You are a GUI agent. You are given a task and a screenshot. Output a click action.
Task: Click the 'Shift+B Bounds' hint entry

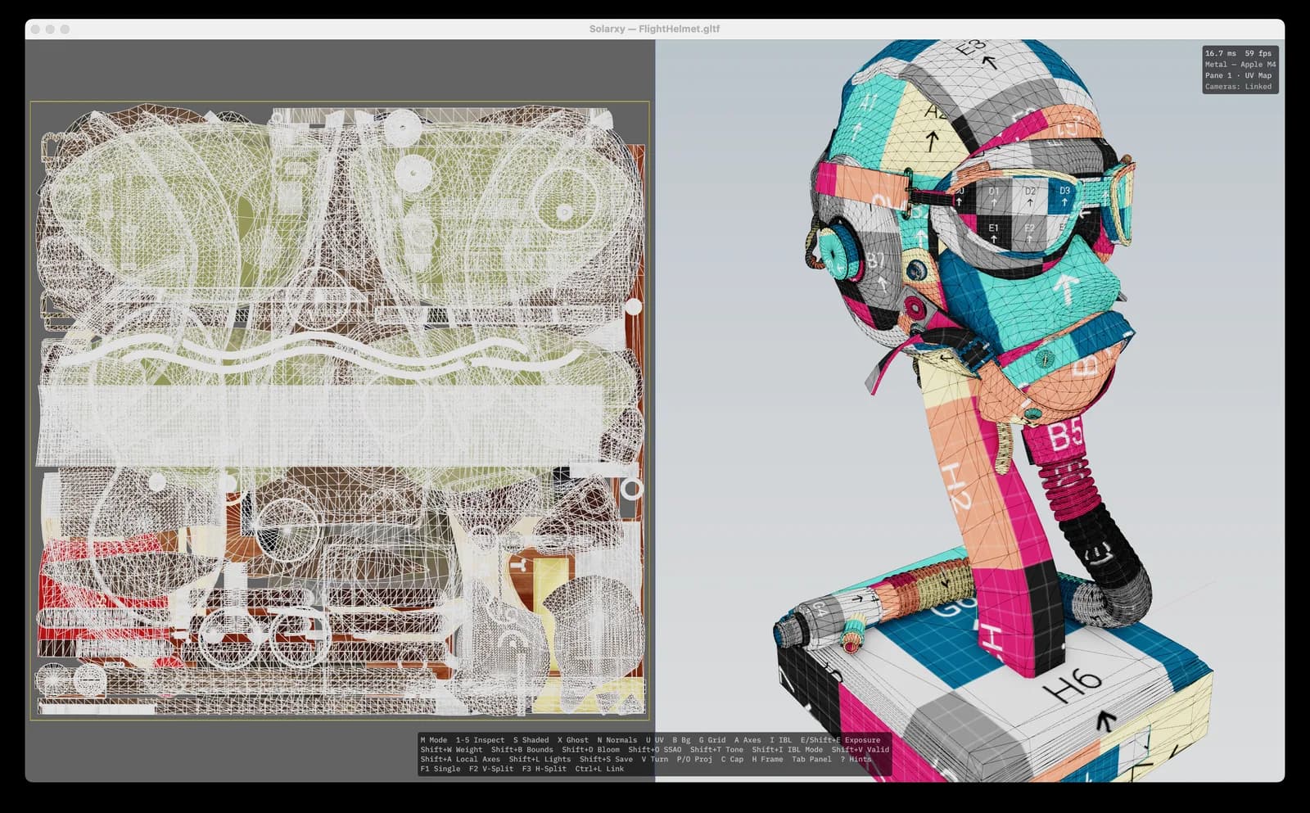point(522,750)
